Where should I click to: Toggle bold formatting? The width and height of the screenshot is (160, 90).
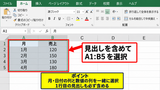point(49,18)
